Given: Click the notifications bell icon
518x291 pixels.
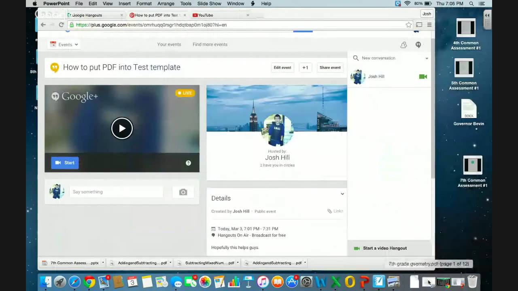Looking at the screenshot, I should pos(403,45).
